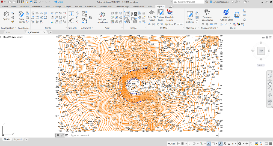Click the Draw points tool
This screenshot has height=146, width=273.
(22, 17)
